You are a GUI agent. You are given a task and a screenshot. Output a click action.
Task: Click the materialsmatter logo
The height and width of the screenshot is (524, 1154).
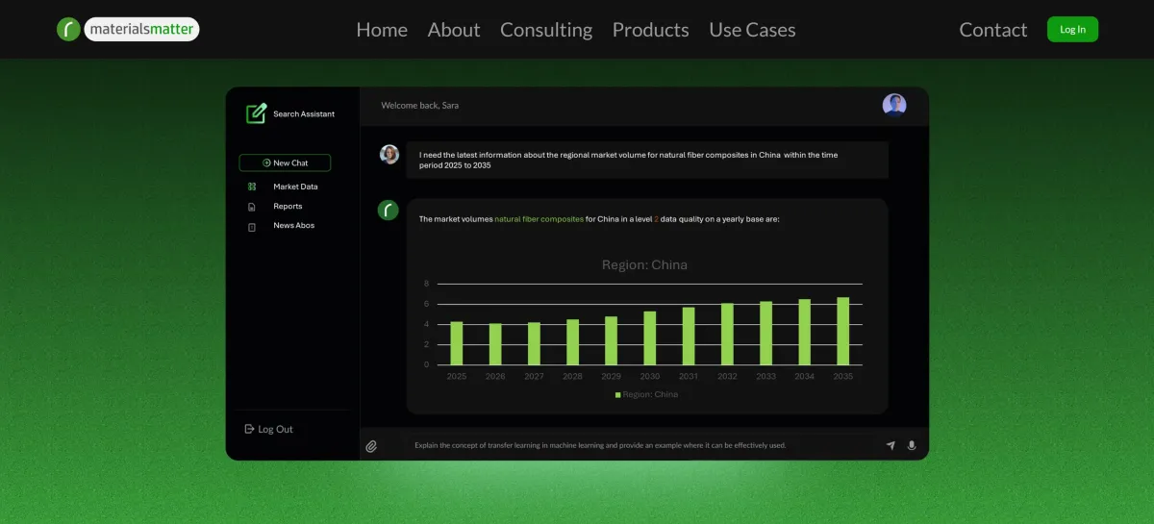click(128, 29)
